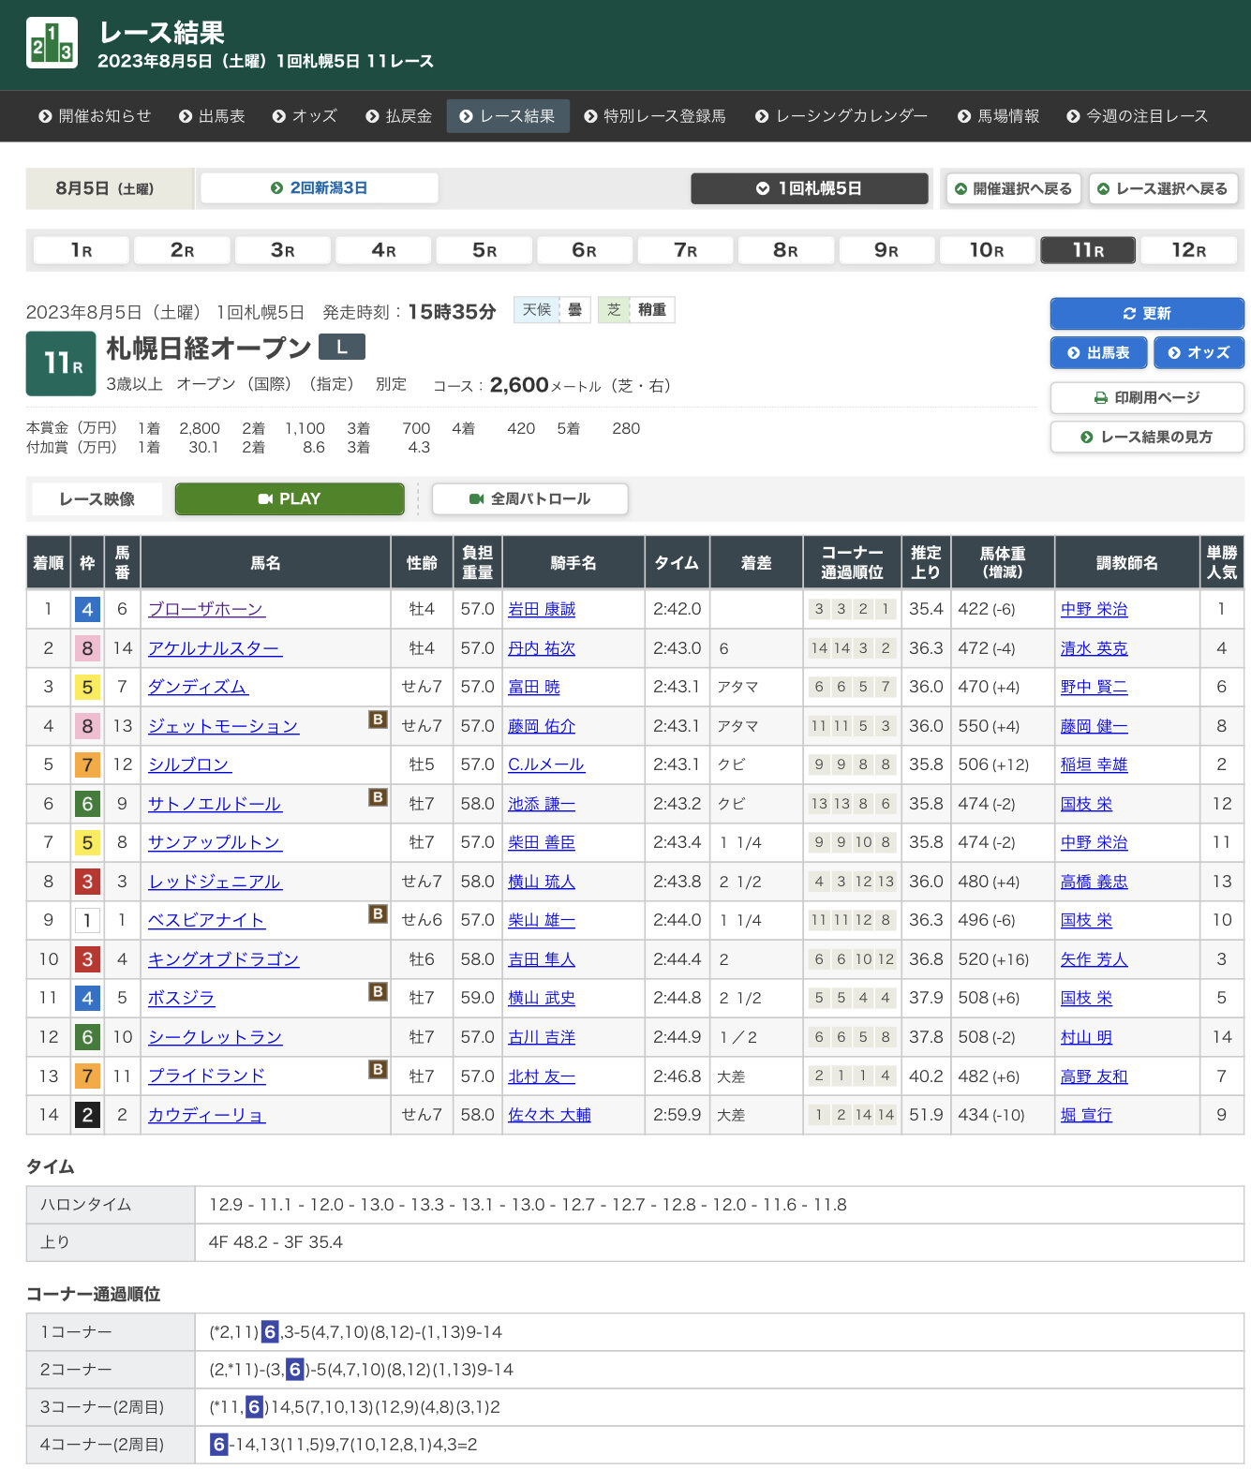Open horse ブローザホーン details link
The height and width of the screenshot is (1484, 1251).
tap(206, 610)
